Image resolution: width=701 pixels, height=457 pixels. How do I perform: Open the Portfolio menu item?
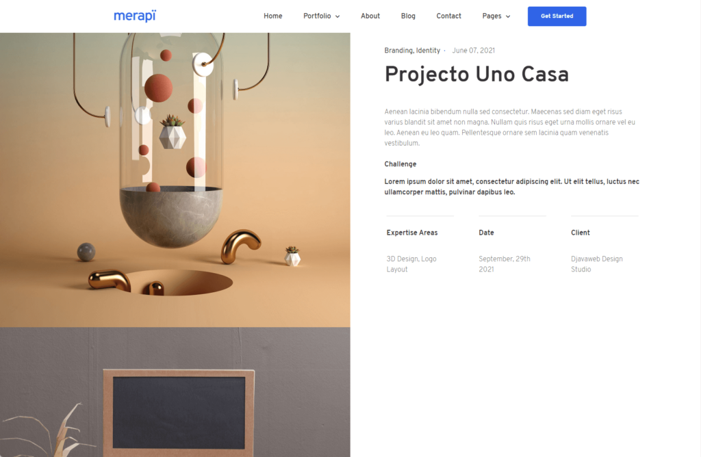[317, 16]
